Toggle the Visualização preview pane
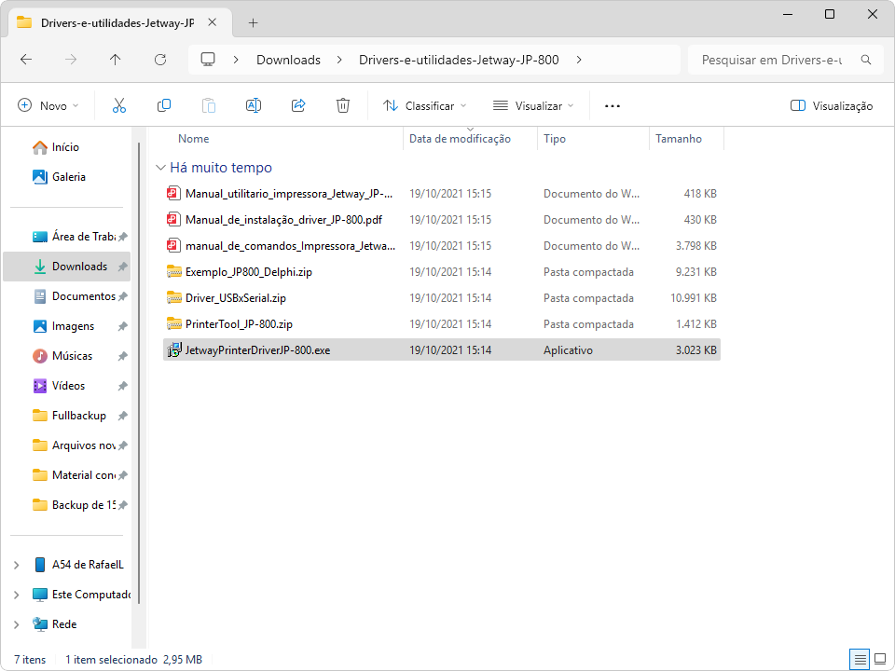Screen dimensions: 895x671 point(831,105)
